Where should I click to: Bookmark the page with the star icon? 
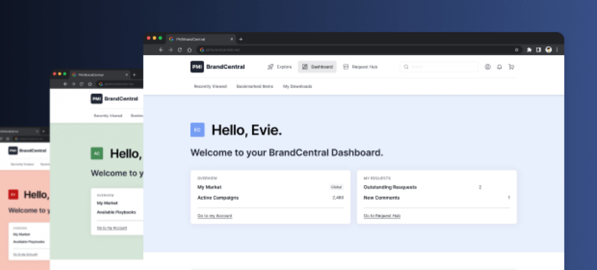(517, 50)
